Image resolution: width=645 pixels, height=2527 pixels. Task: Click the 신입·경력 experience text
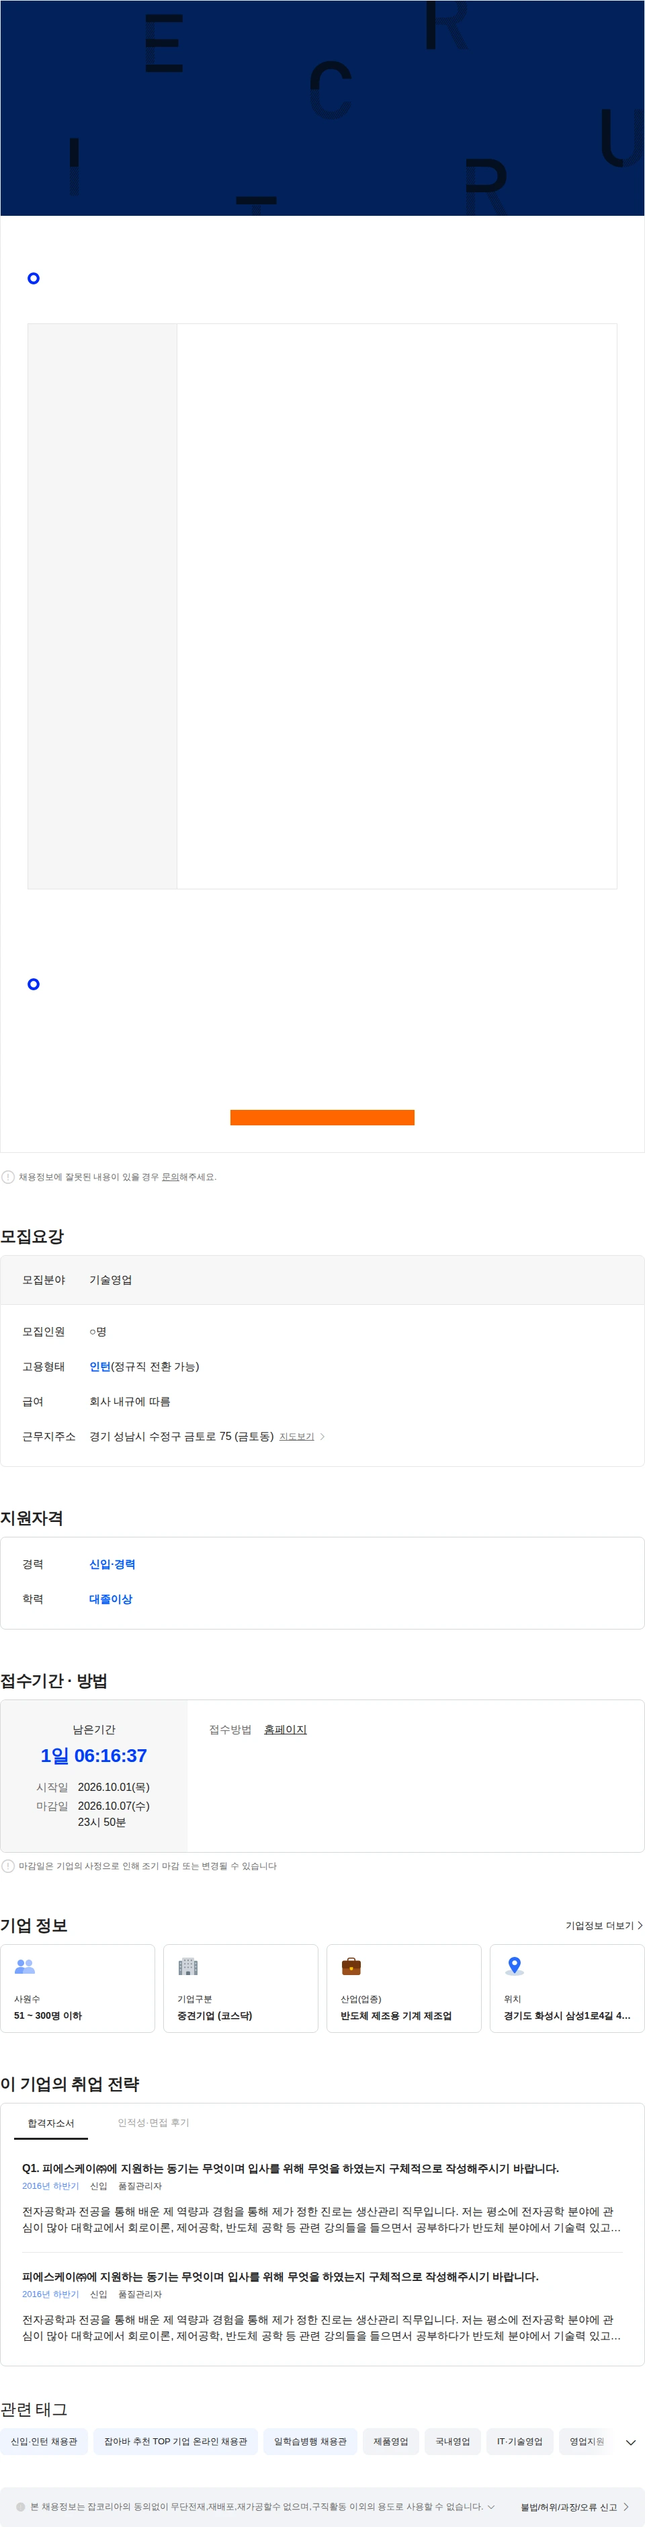pos(113,1564)
